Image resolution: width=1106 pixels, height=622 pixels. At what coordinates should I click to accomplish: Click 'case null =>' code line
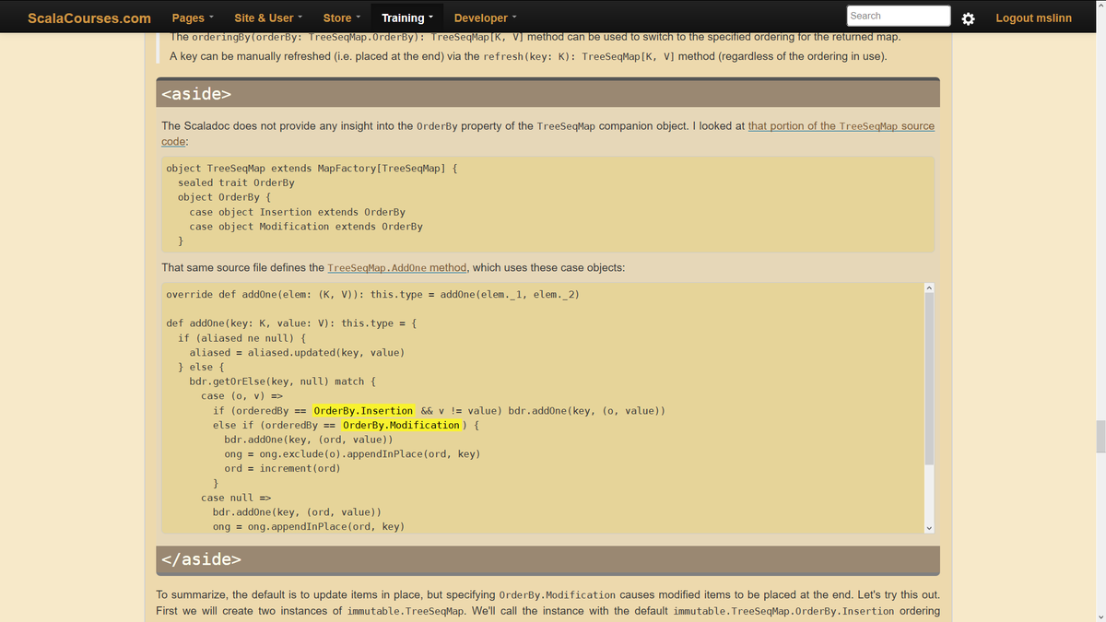[x=236, y=498]
